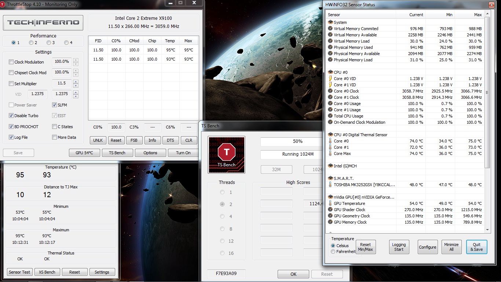Viewport: 501px width, 282px height.
Task: Click the Core Max thermometer icon
Action: point(330,153)
